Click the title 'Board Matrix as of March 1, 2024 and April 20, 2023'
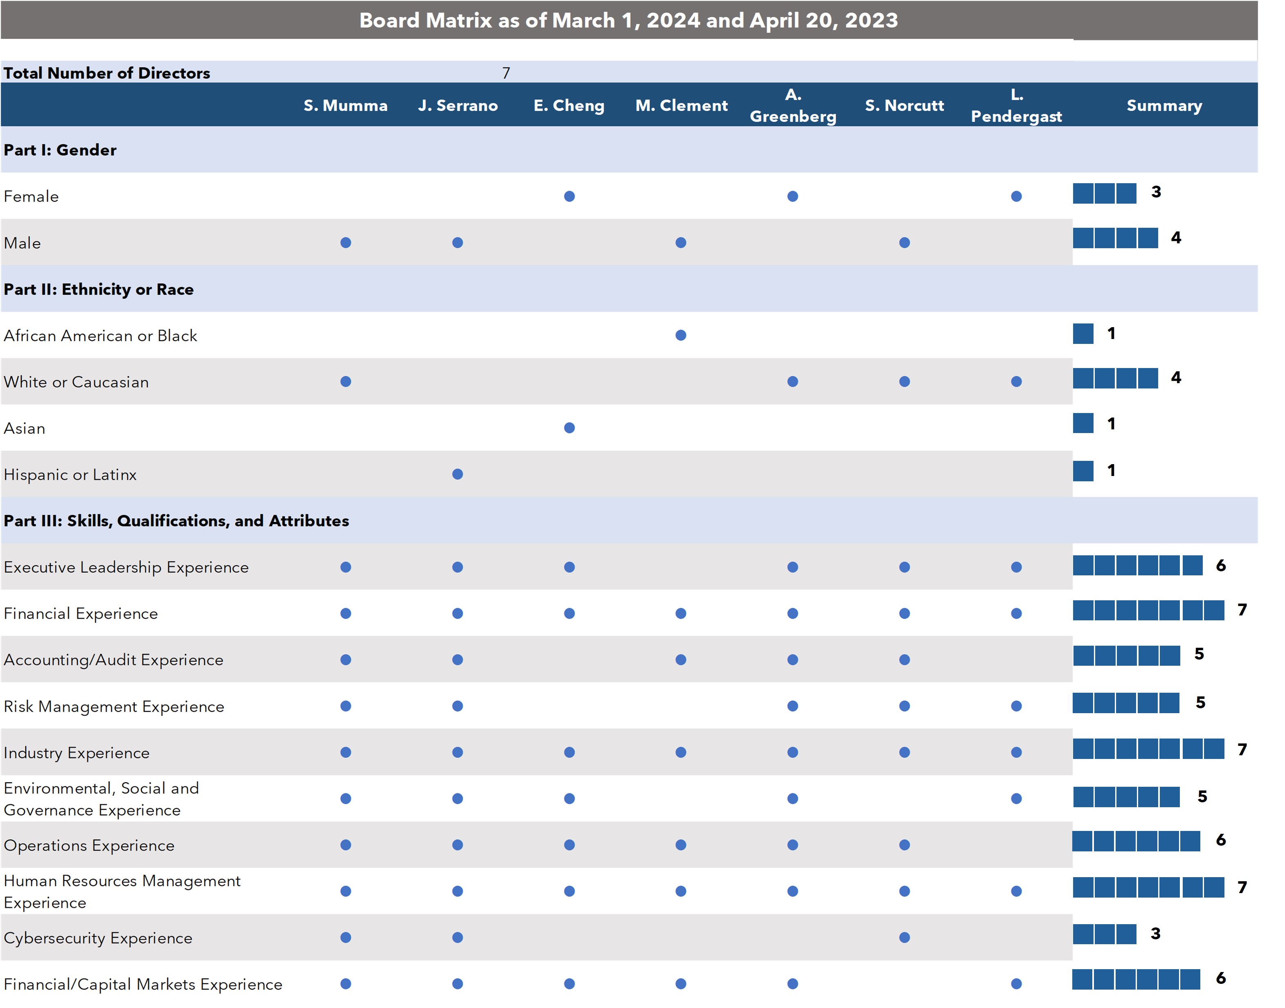The image size is (1285, 1008). [628, 20]
